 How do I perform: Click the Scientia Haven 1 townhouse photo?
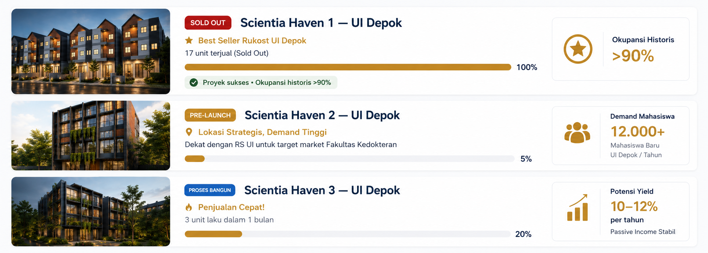pos(91,51)
